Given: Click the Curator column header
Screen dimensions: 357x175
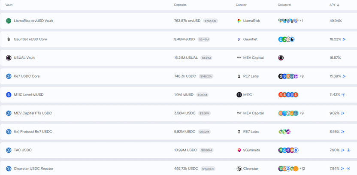Looking at the screenshot, I should [241, 5].
